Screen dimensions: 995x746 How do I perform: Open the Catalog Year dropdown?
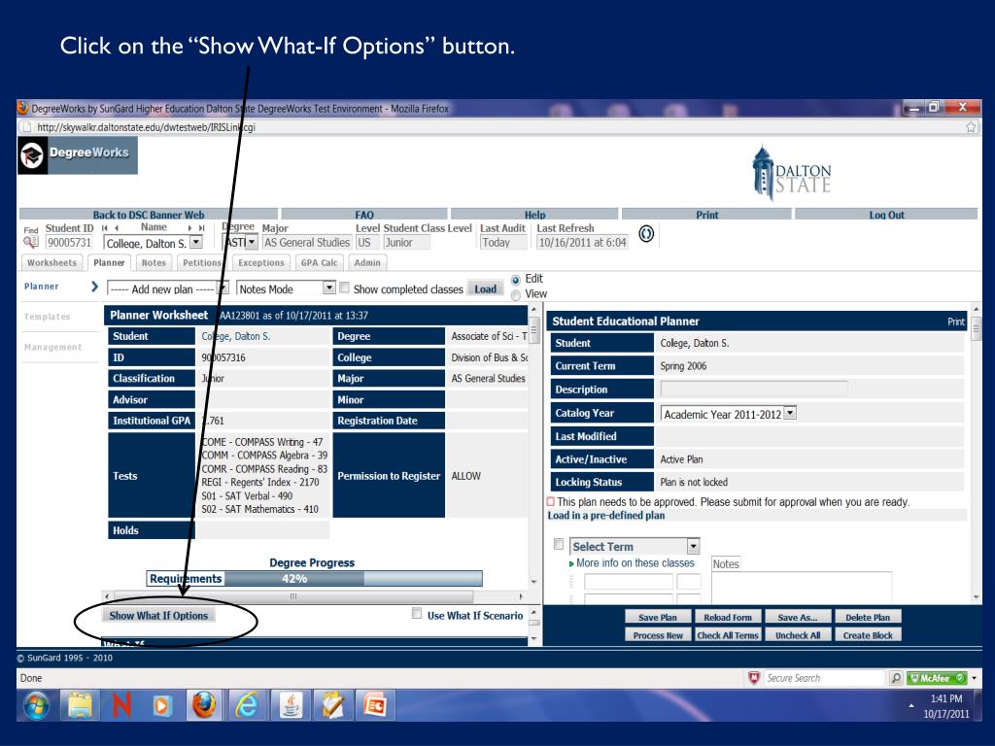(790, 413)
